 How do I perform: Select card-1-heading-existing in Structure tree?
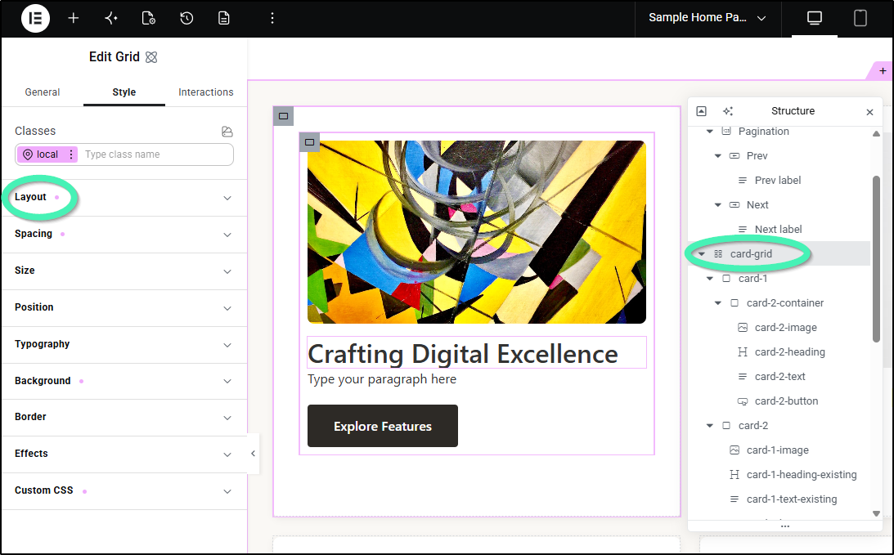tap(802, 475)
